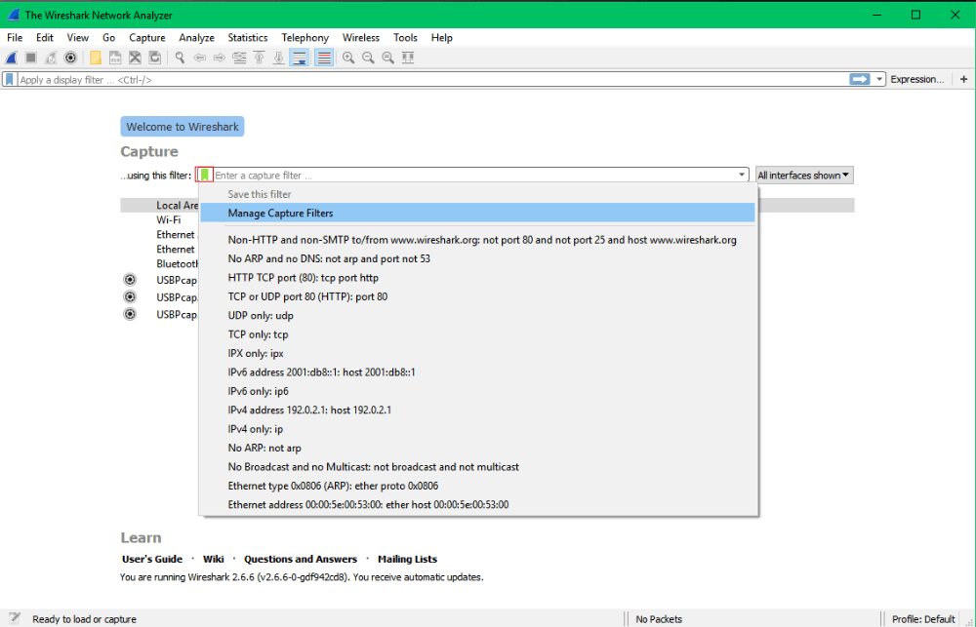This screenshot has width=976, height=627.
Task: Open the User's Guide link
Action: tap(151, 559)
